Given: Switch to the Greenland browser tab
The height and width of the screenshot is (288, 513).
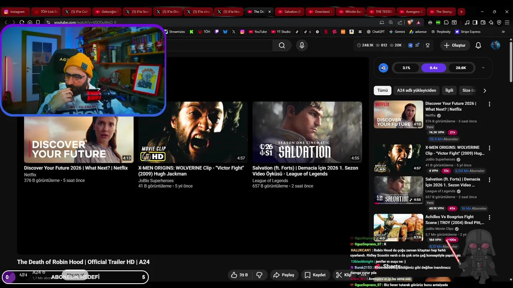Looking at the screenshot, I should pos(320,12).
